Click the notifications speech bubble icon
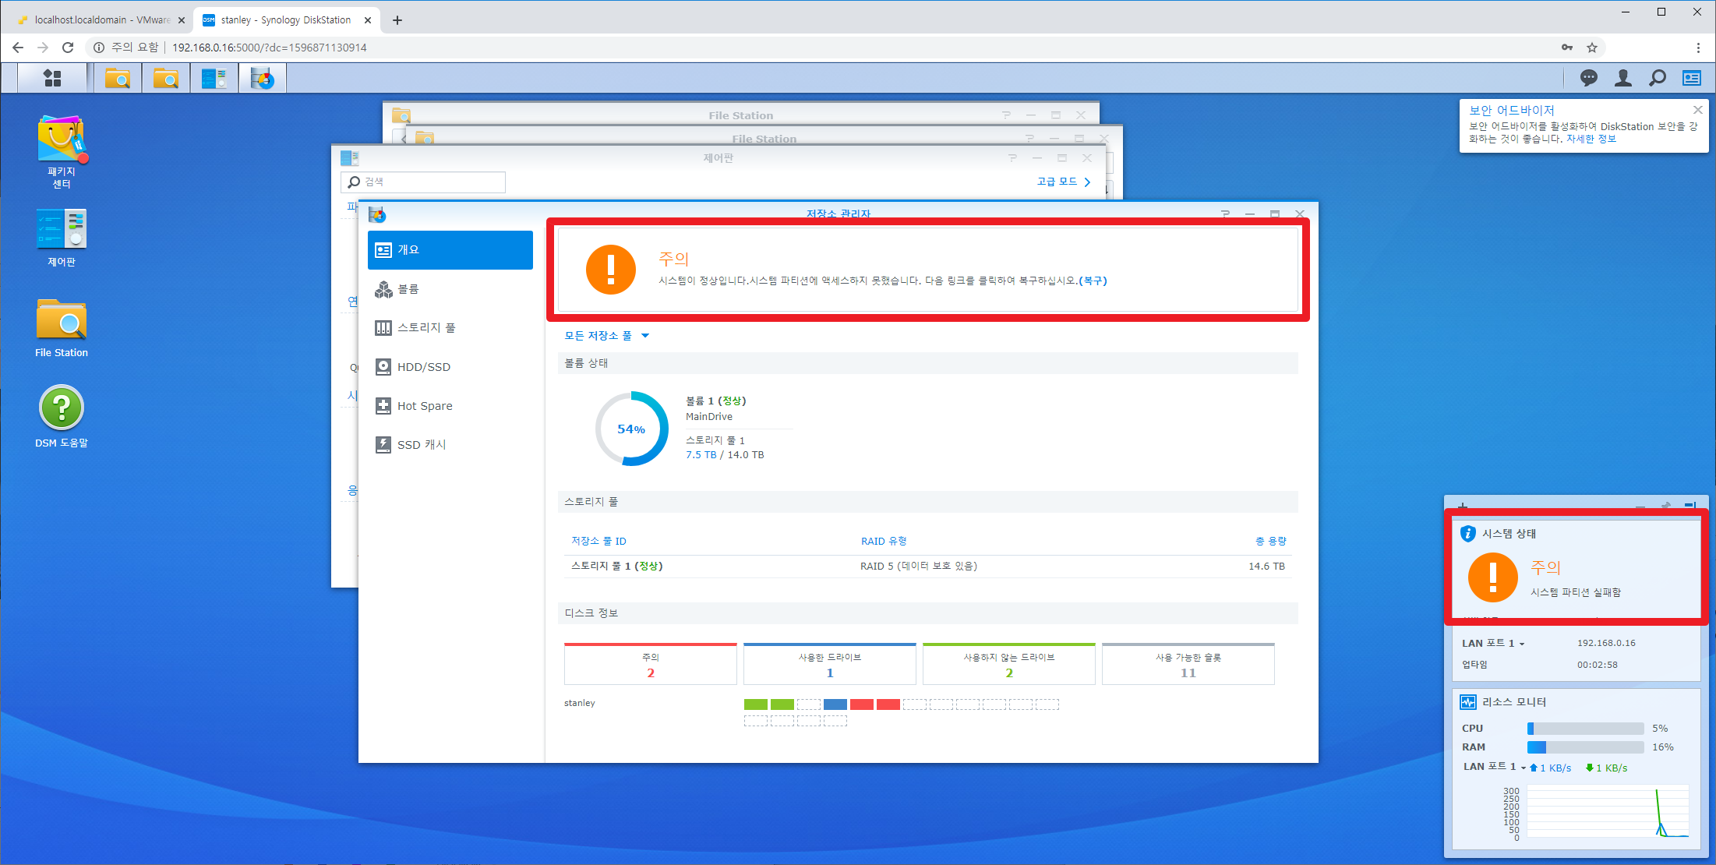Screen dimensions: 1716x865 [x=1588, y=78]
